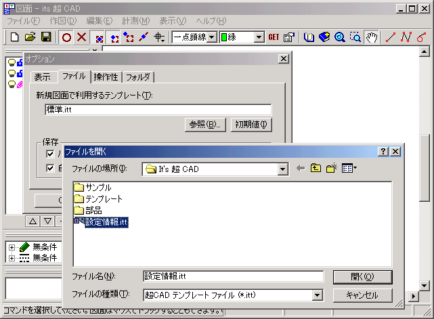The image size is (434, 319).
Task: Open the properties icon next to GET
Action: click(288, 37)
